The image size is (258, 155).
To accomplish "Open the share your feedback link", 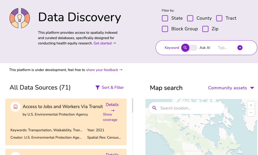I will click(104, 70).
